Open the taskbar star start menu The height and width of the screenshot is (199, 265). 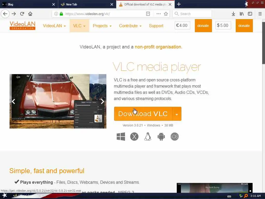pyautogui.click(x=5, y=196)
